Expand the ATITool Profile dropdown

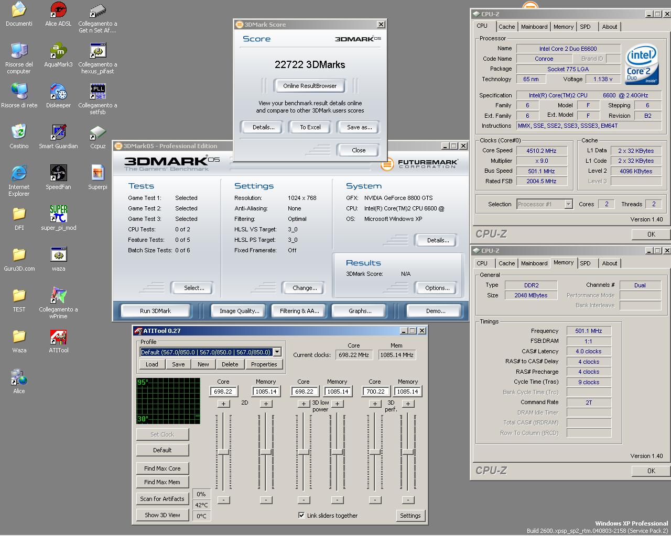(x=277, y=352)
